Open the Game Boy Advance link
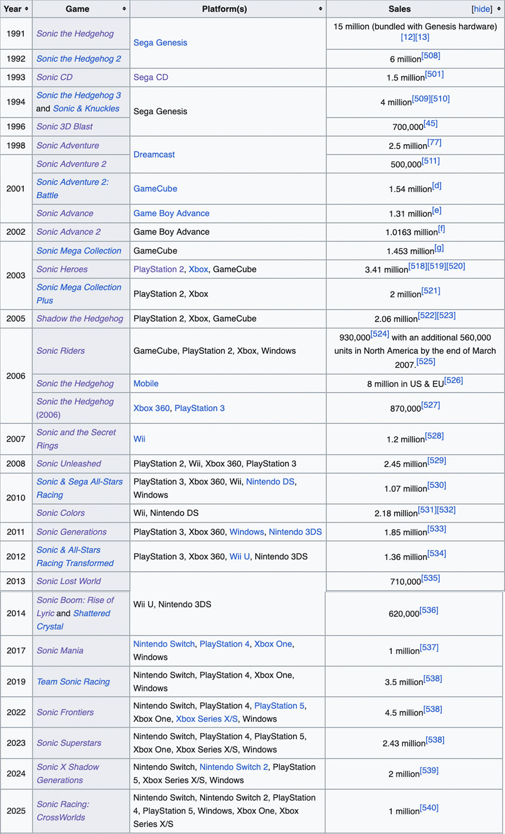 171,213
